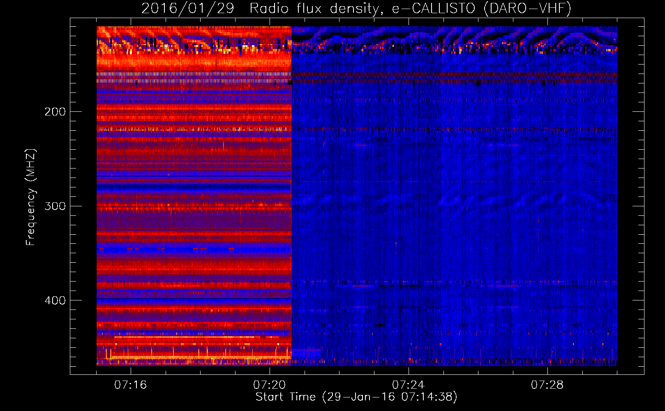Click the left axis tick mark beside 400
Screen dimensions: 665x411
click(x=74, y=300)
